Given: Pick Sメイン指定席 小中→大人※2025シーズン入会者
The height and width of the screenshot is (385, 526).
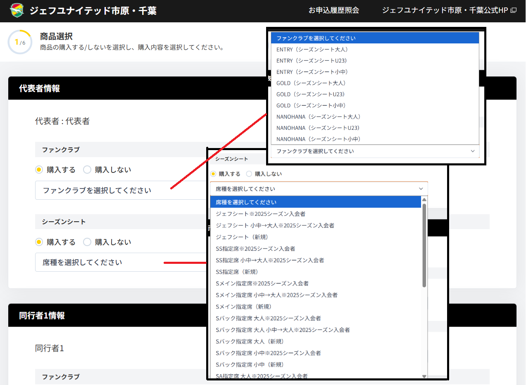Looking at the screenshot, I should [316, 295].
